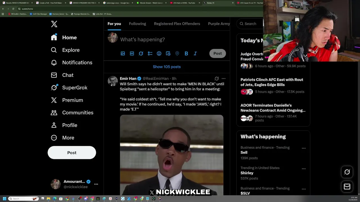Click the Emir Han author name

[128, 79]
